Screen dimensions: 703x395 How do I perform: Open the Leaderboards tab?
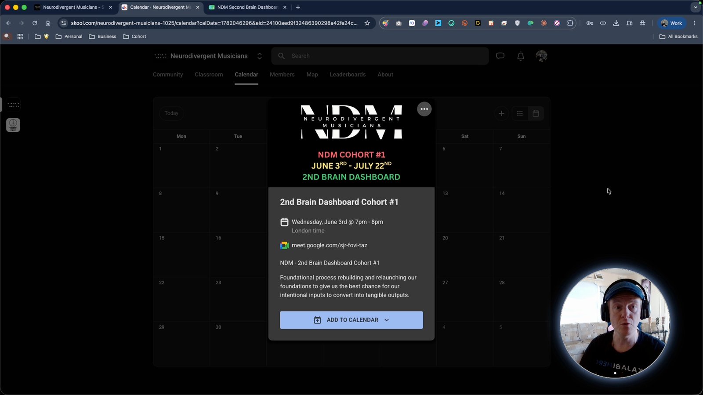pos(348,75)
